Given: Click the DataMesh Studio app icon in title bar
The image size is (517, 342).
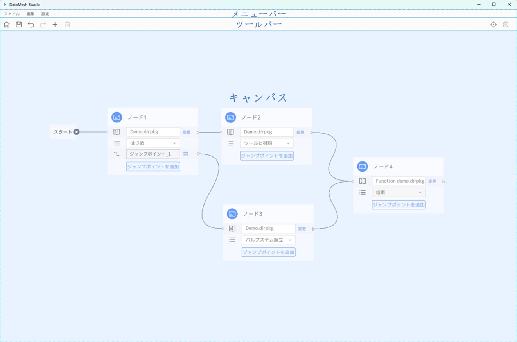Looking at the screenshot, I should point(5,4).
